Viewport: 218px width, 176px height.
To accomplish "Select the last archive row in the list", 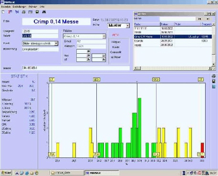I will point(173,45).
